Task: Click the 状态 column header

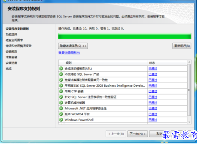Action: tap(167, 63)
